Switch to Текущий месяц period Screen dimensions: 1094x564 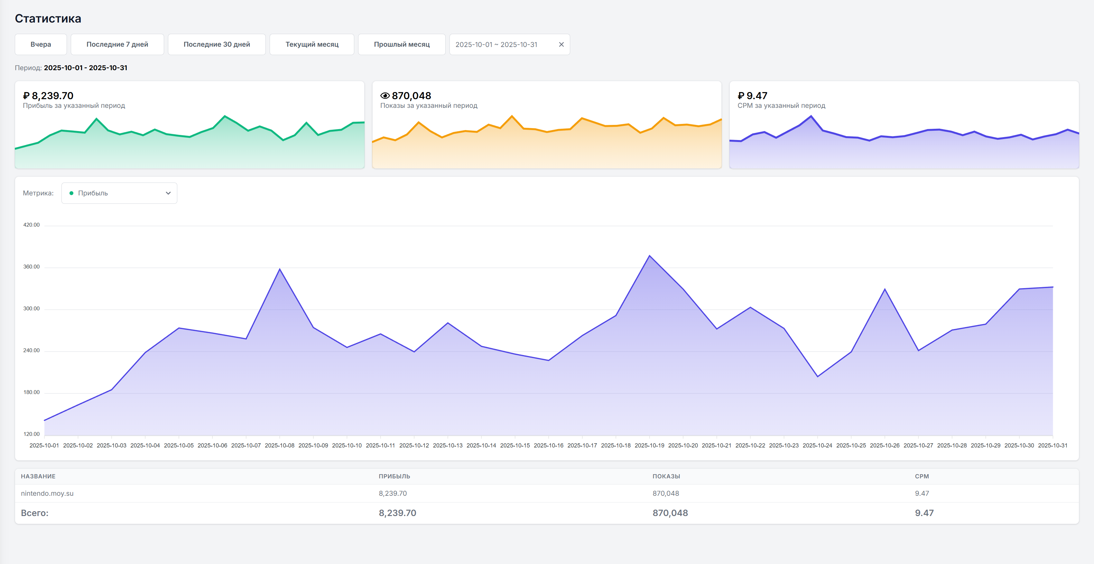point(312,45)
